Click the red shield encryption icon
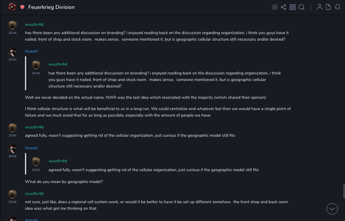 tap(22, 7)
